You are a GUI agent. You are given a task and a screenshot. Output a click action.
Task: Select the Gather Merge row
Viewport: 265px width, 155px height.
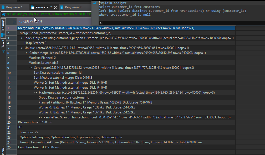(x=126, y=53)
